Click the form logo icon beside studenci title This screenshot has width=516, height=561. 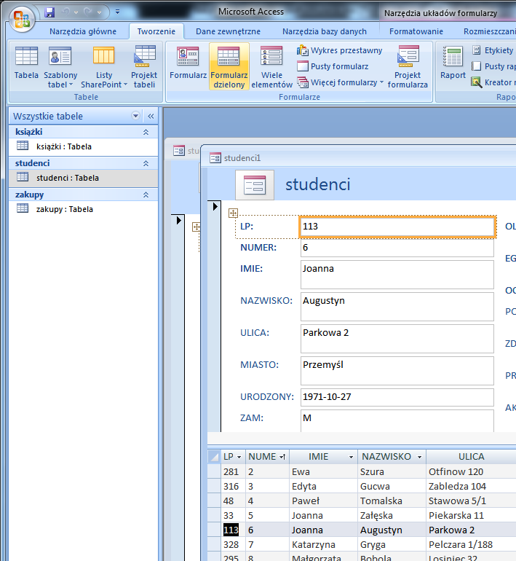click(255, 184)
